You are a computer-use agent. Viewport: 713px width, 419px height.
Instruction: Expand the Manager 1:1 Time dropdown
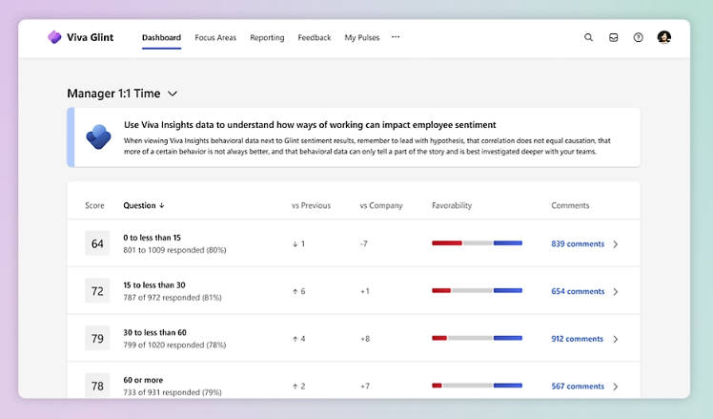point(173,94)
